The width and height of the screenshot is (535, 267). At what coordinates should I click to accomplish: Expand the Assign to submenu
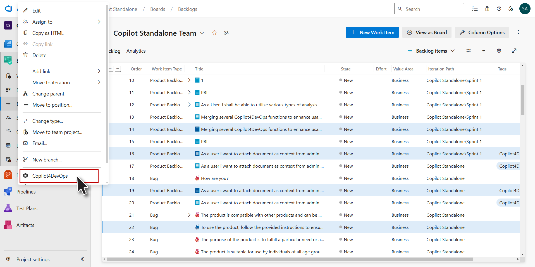click(x=99, y=22)
